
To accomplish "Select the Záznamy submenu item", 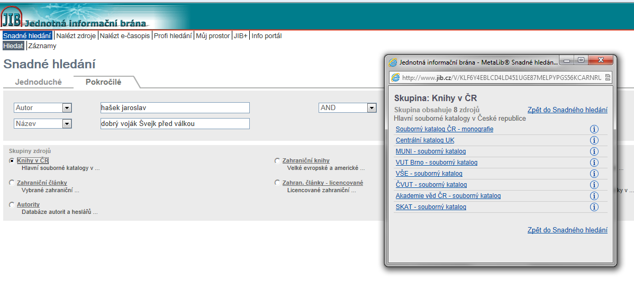I will (42, 46).
